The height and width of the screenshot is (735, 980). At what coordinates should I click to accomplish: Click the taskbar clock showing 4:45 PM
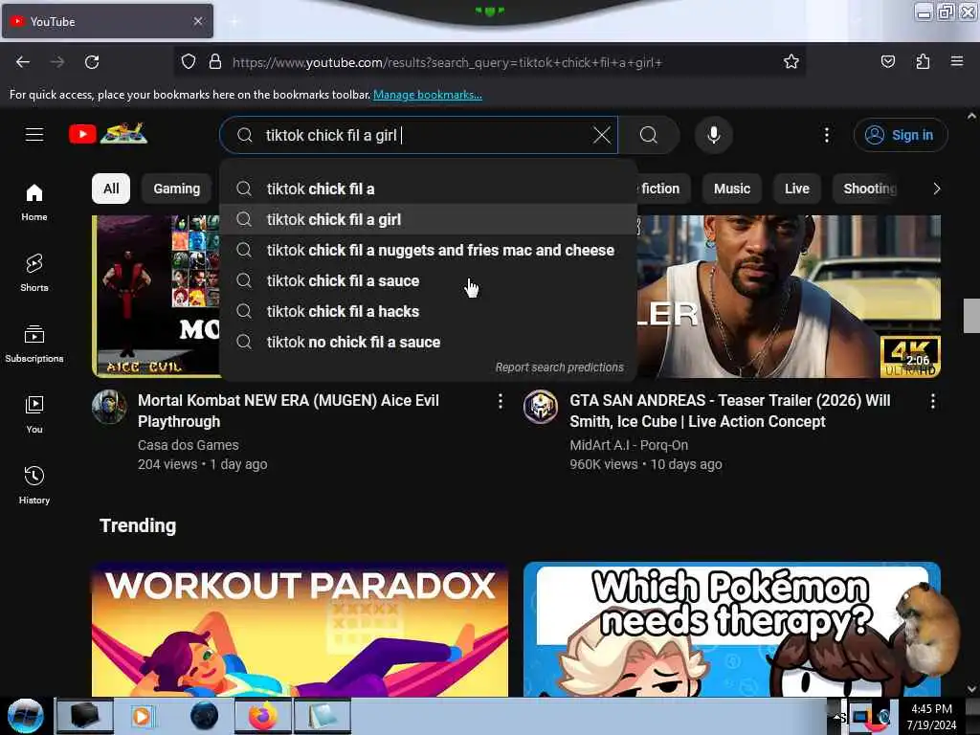[x=931, y=716]
